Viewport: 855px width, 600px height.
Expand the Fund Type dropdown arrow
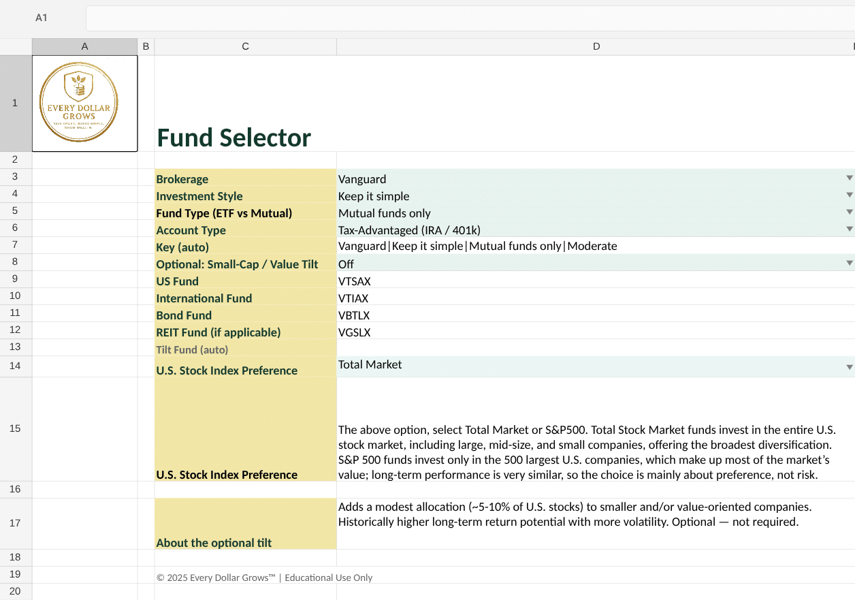[x=849, y=212]
